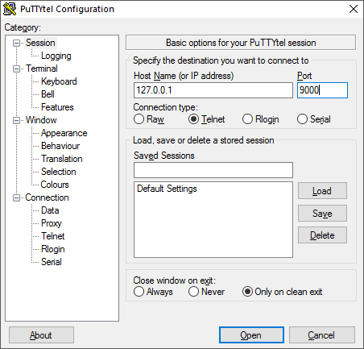Open the Keyboard settings category

59,81
